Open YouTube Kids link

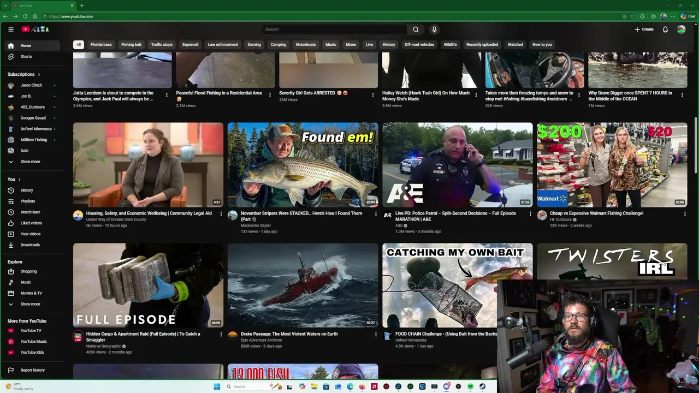pyautogui.click(x=32, y=353)
